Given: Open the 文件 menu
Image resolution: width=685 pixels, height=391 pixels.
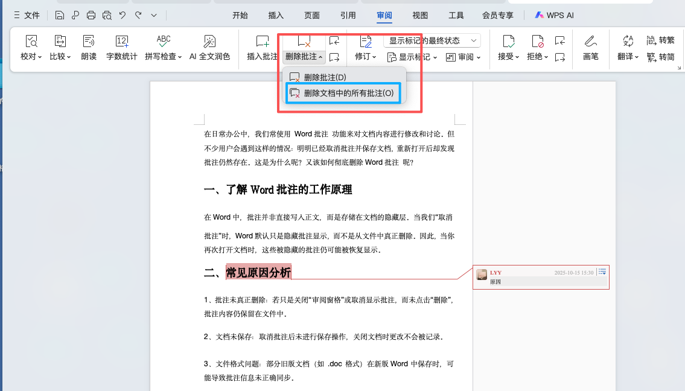Looking at the screenshot, I should 27,15.
